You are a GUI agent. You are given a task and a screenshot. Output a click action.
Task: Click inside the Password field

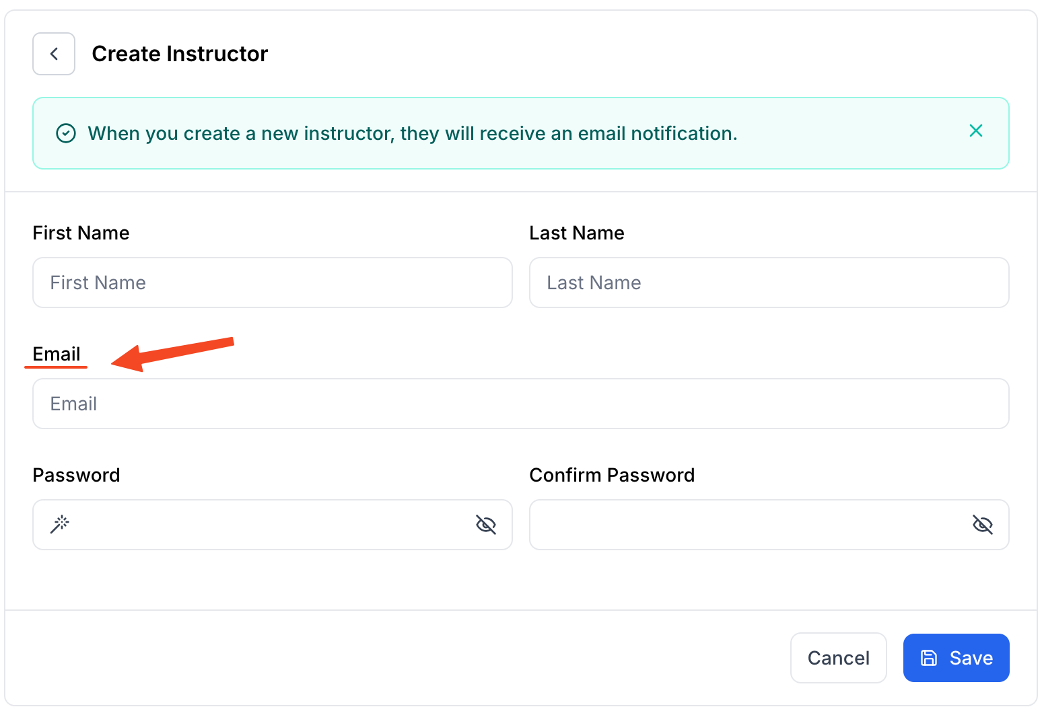pyautogui.click(x=273, y=525)
